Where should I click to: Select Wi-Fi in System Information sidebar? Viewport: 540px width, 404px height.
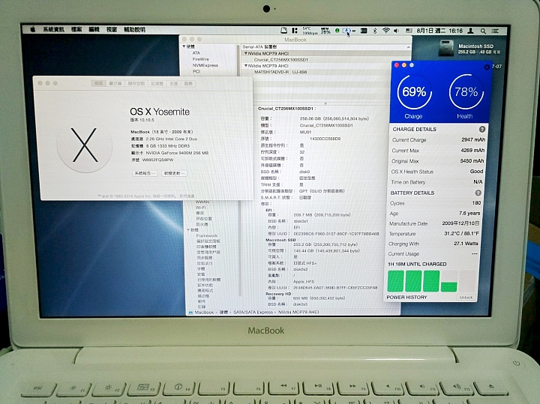point(200,208)
